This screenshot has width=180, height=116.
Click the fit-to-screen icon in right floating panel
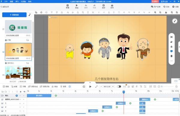pyautogui.click(x=172, y=37)
